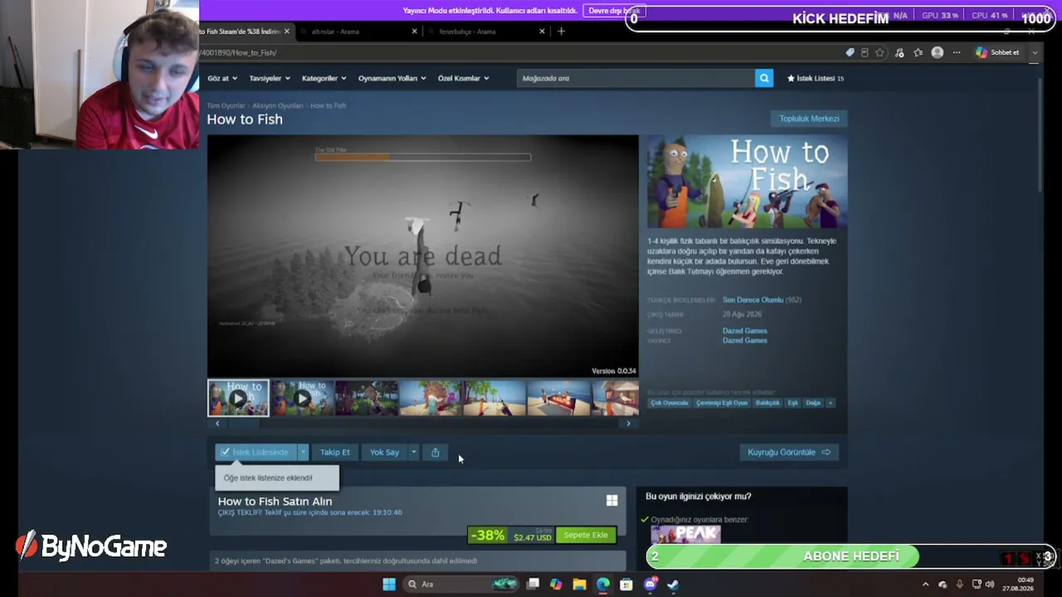This screenshot has width=1062, height=597.
Task: Open the browser profile avatar
Action: click(938, 52)
